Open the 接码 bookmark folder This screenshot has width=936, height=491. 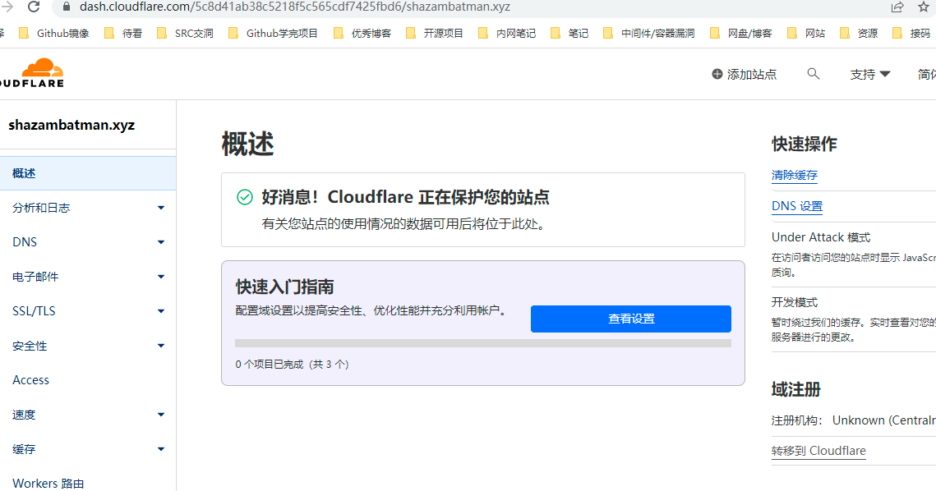[x=911, y=34]
